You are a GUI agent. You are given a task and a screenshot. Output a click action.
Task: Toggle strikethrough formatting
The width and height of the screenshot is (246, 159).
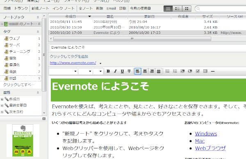click(129, 71)
